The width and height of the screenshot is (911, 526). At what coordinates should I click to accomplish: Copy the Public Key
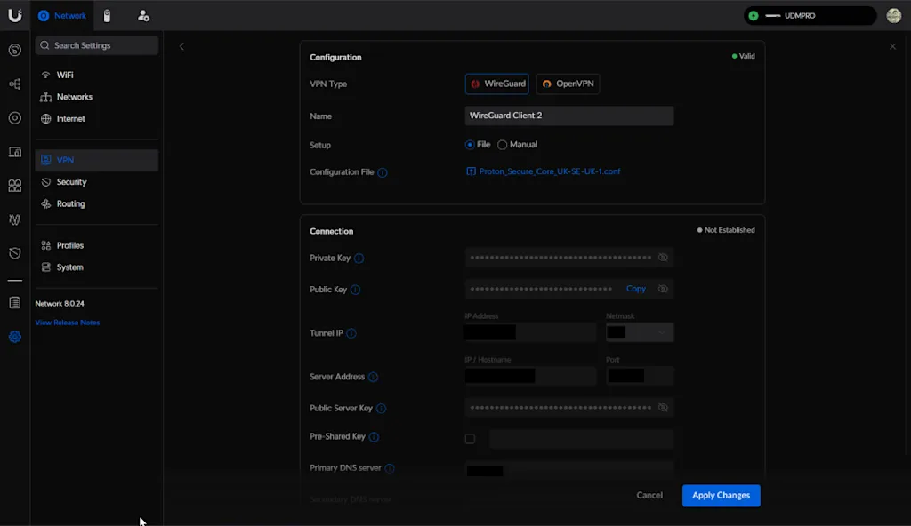click(635, 289)
